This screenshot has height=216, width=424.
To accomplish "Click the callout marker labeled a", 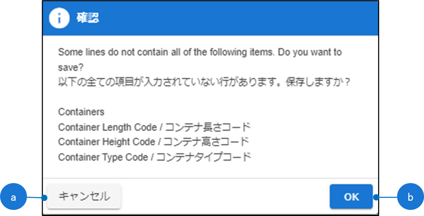I will point(17,197).
